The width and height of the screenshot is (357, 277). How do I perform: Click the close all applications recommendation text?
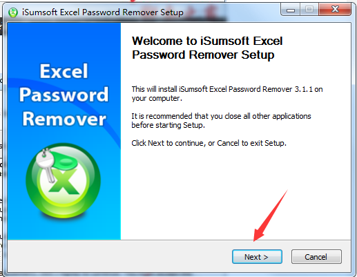coord(221,121)
